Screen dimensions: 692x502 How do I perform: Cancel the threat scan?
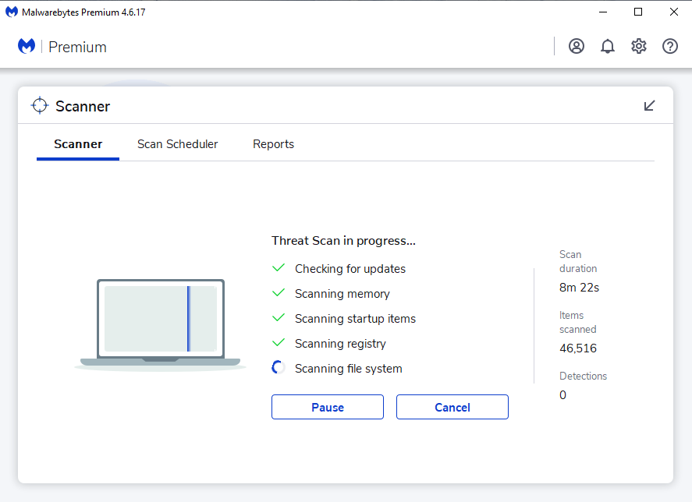point(452,407)
